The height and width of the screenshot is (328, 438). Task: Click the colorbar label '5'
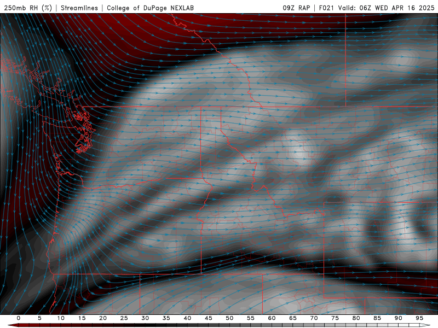point(39,318)
